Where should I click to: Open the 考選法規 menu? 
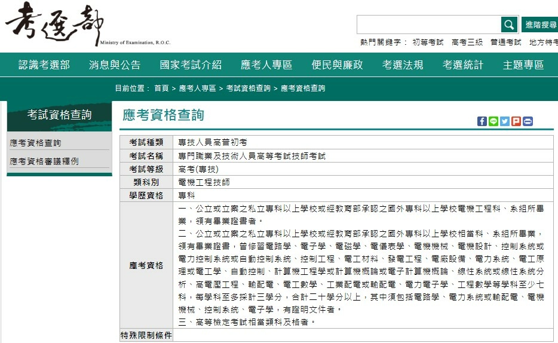click(x=403, y=65)
